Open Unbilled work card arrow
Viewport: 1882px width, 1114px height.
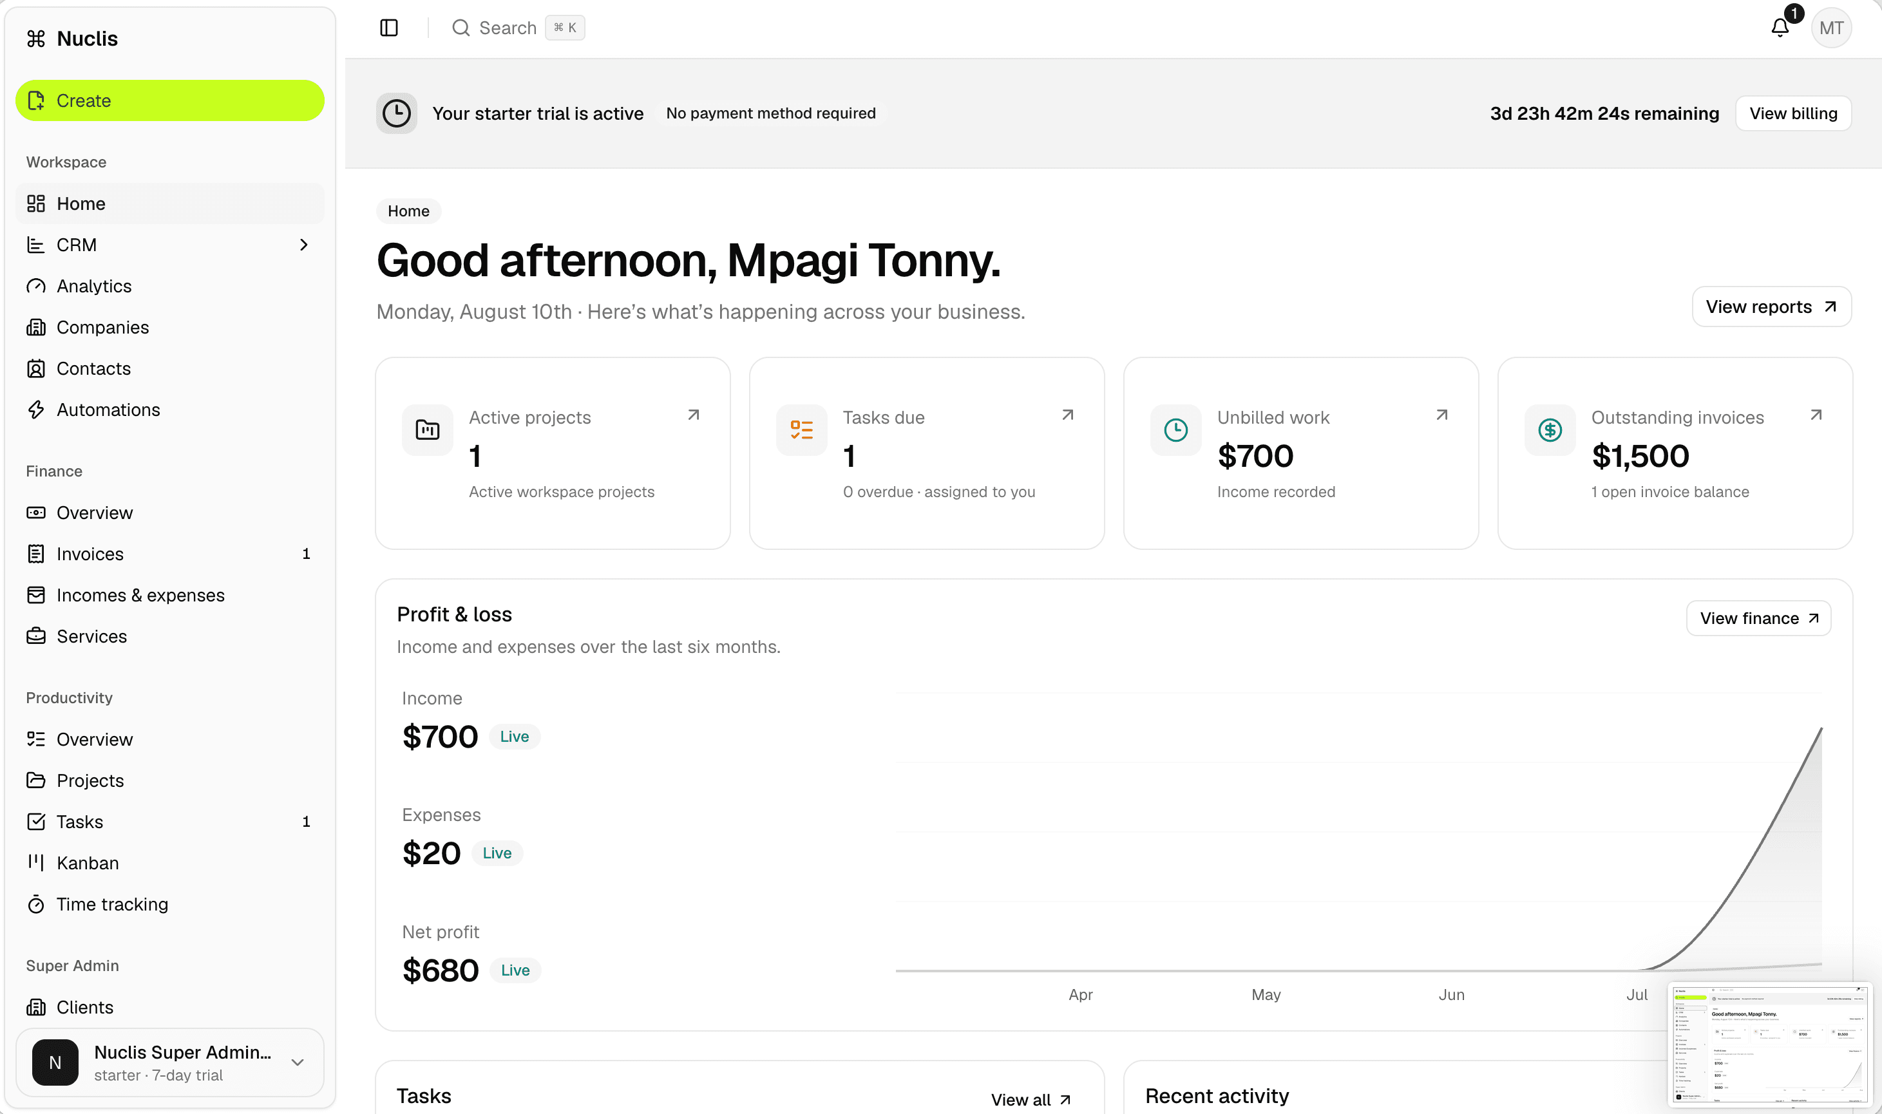coord(1442,415)
